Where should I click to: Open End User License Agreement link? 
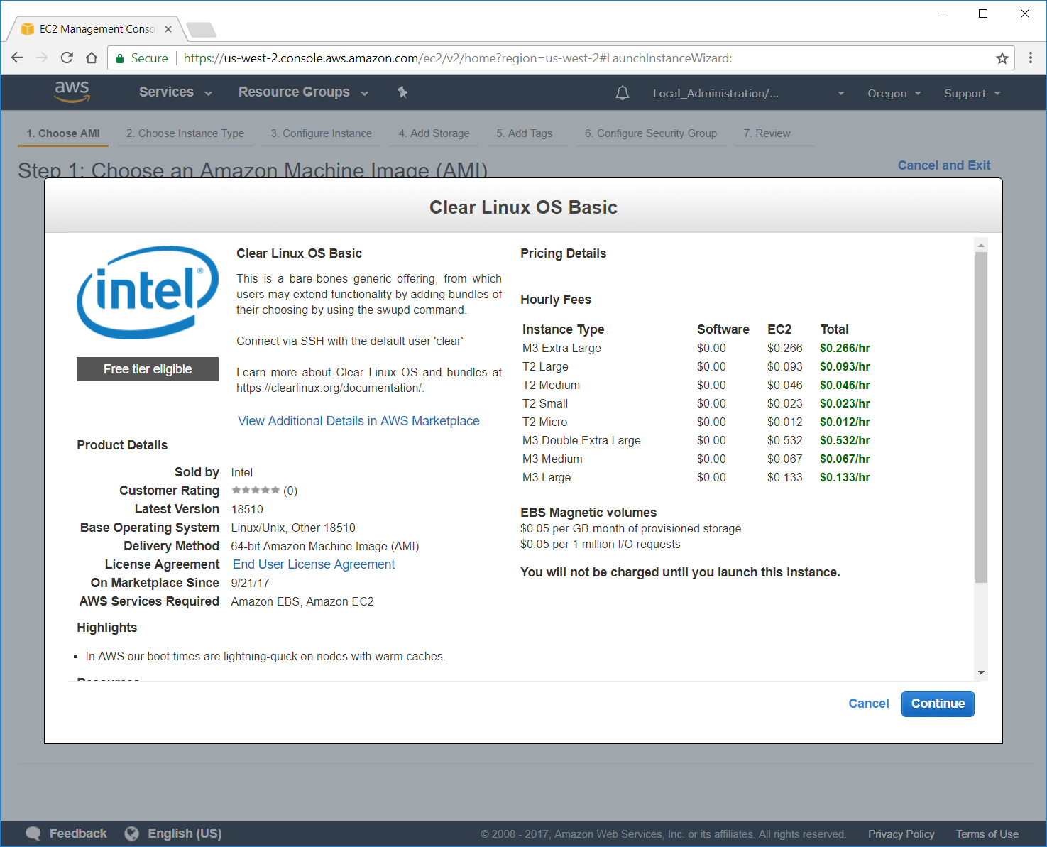(314, 564)
